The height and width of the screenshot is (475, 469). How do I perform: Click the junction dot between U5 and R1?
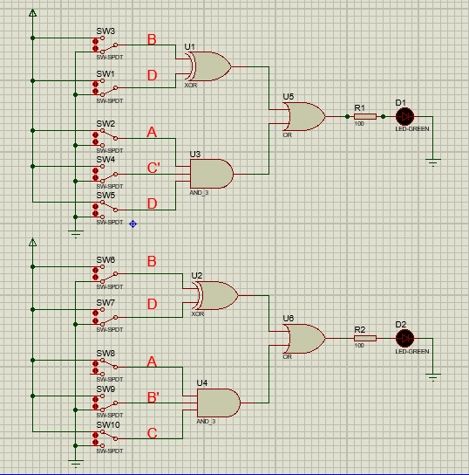347,116
